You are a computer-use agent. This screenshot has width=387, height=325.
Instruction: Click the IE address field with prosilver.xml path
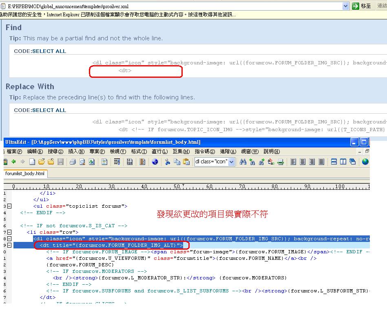pos(171,6)
